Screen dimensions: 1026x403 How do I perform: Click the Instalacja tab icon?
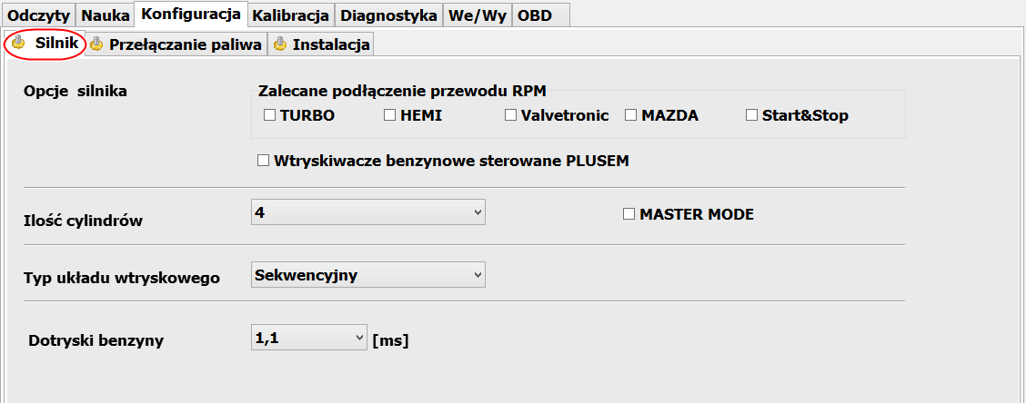280,44
